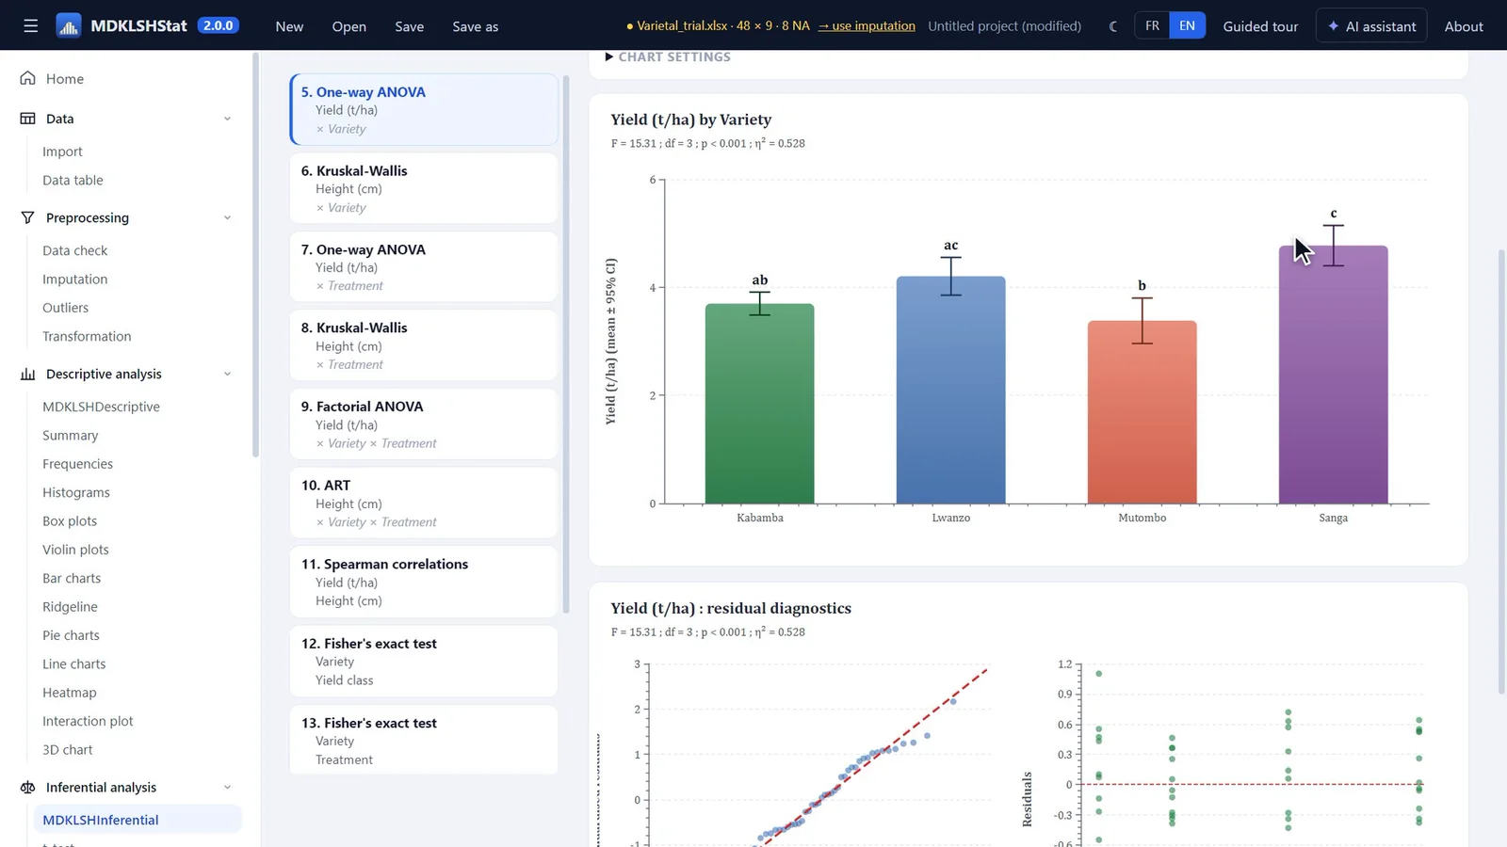Click the analysis list scrollbar
The width and height of the screenshot is (1507, 847).
pos(566,344)
